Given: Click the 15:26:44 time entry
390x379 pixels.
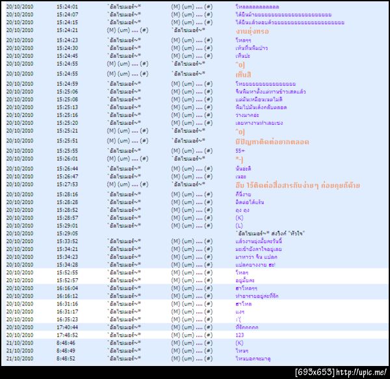Looking at the screenshot, I should coord(67,168).
